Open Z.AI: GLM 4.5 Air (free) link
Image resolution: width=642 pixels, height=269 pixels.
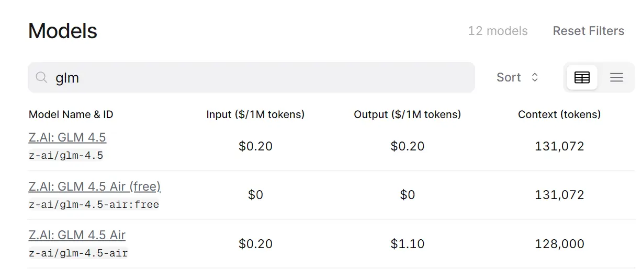(94, 186)
